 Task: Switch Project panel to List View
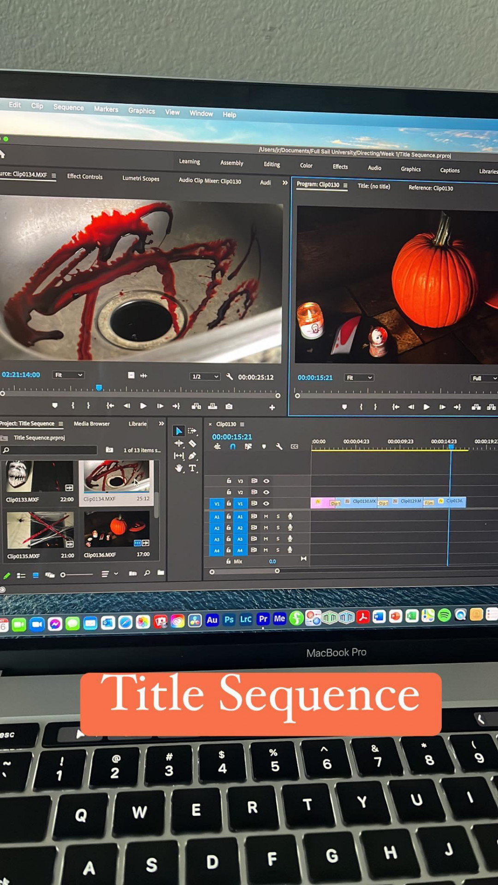[x=21, y=575]
